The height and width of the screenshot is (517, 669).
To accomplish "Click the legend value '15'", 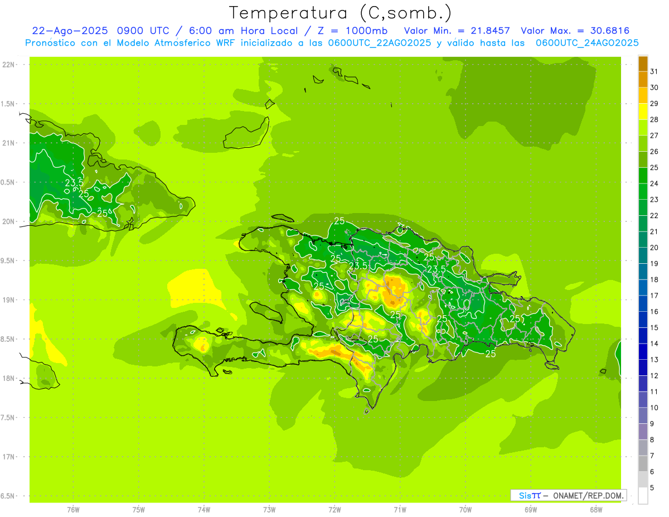I will [654, 327].
